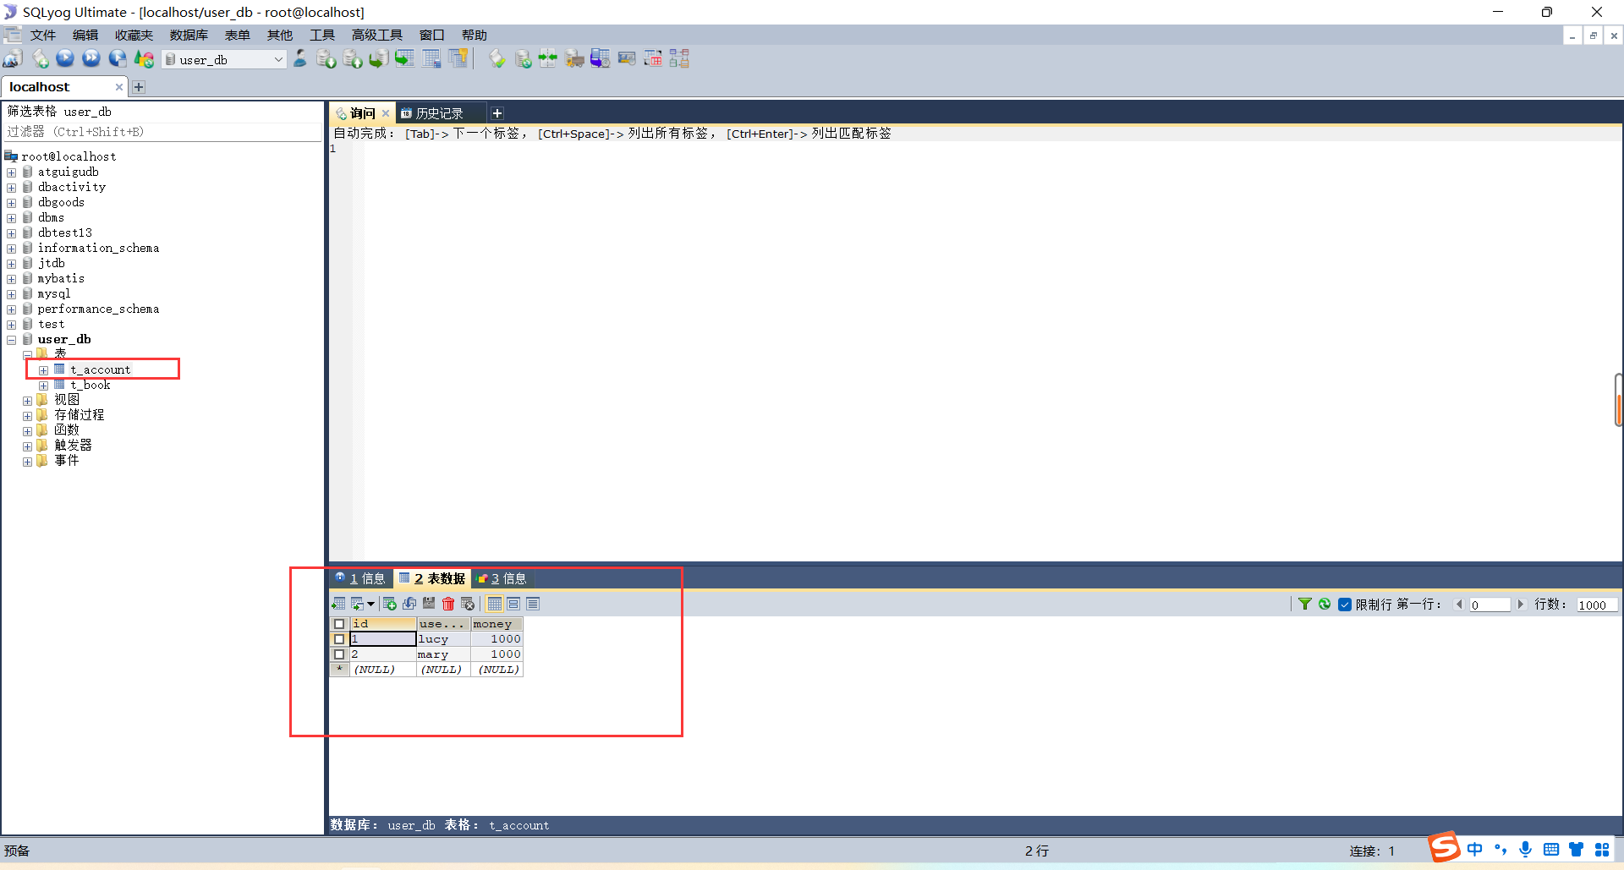Screen dimensions: 1624x870
Task: Check the row checkbox for mary
Action: click(339, 654)
